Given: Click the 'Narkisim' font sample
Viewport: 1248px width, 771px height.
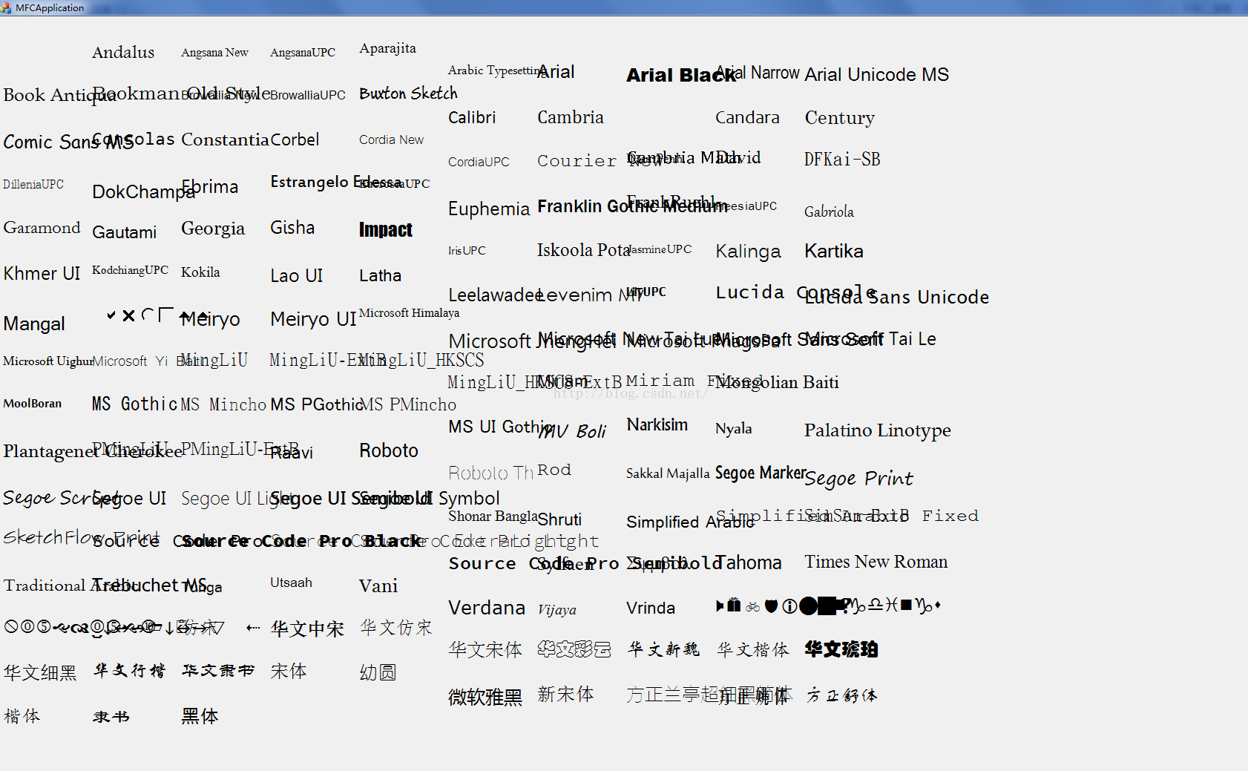Looking at the screenshot, I should pos(657,425).
